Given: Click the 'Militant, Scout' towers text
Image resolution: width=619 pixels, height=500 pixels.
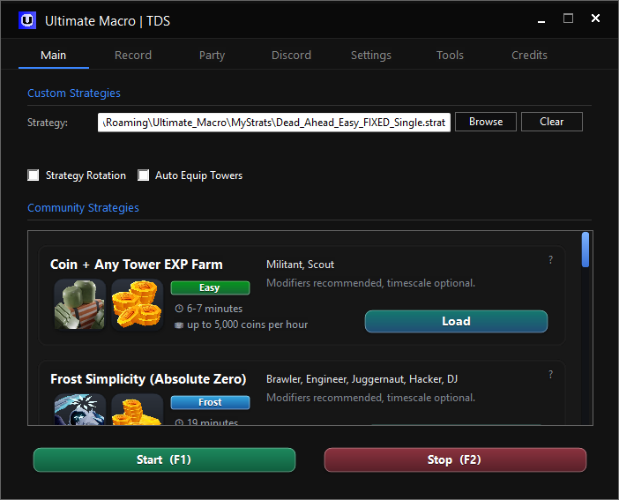Looking at the screenshot, I should coord(300,265).
